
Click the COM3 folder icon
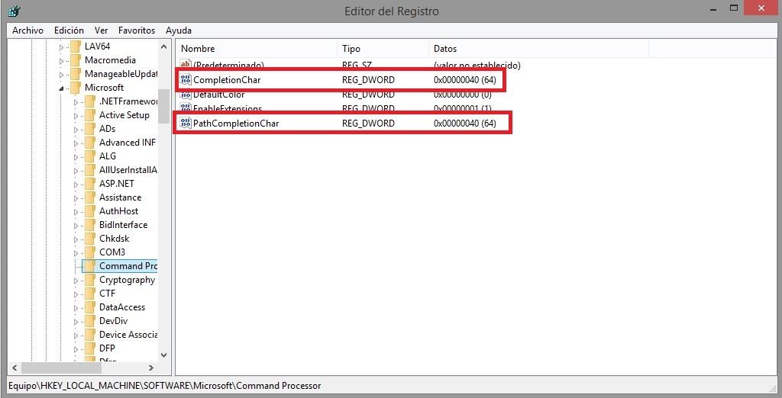coord(90,252)
